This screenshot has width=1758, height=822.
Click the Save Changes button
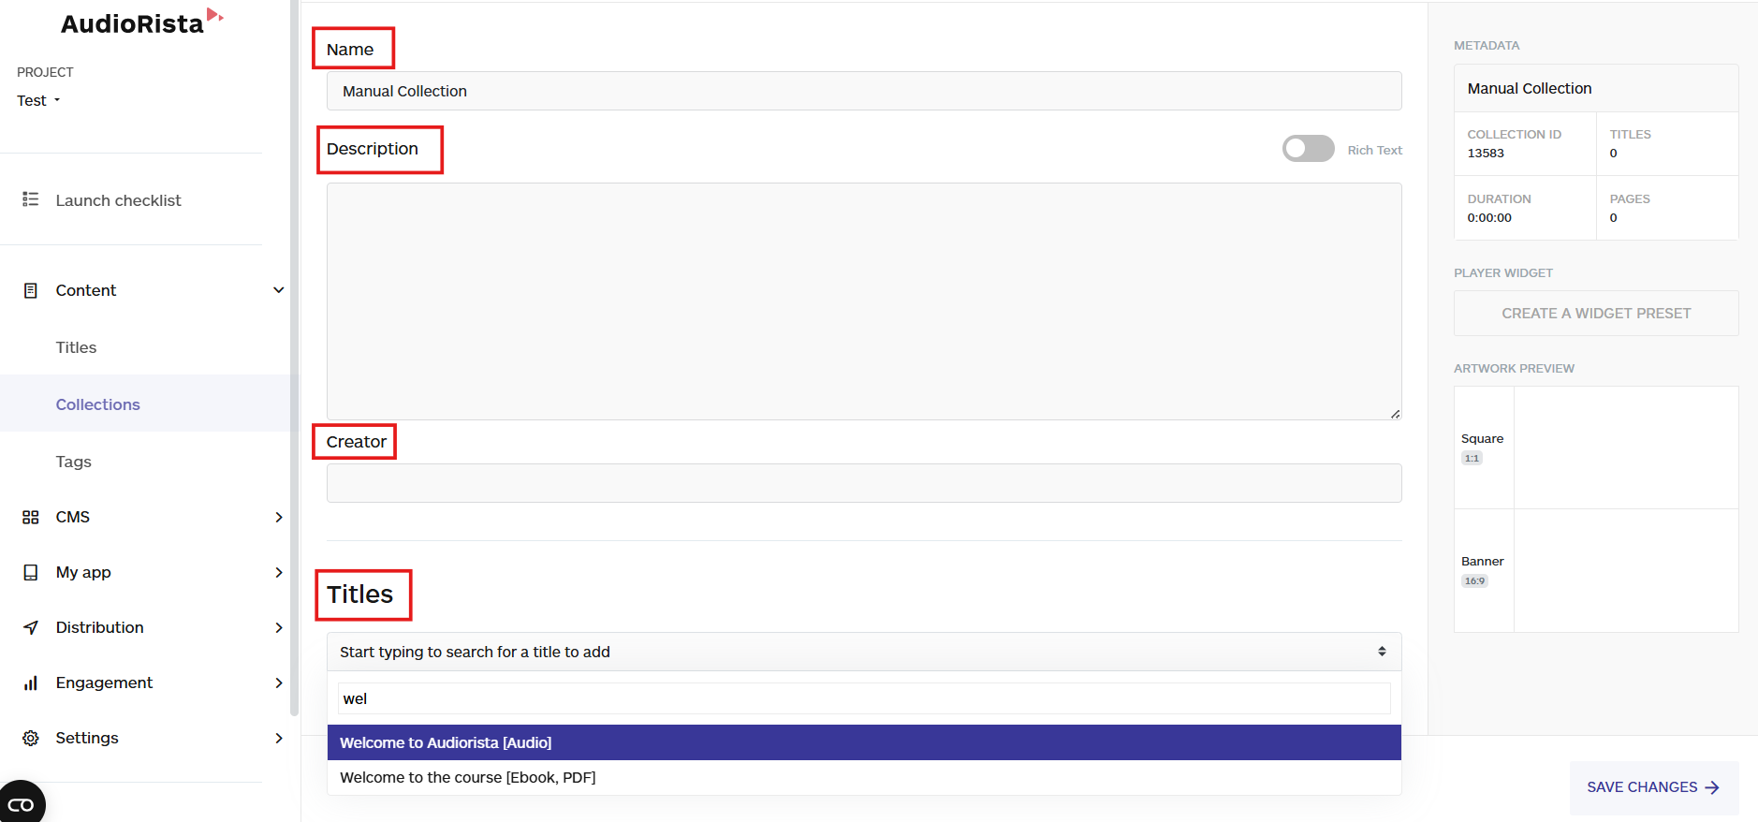click(1653, 787)
